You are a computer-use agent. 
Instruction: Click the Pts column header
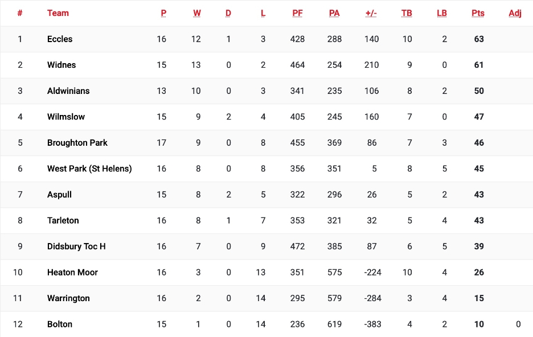pos(478,13)
